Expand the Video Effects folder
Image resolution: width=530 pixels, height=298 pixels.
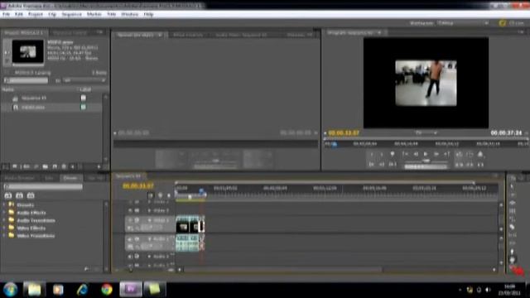click(x=3, y=228)
